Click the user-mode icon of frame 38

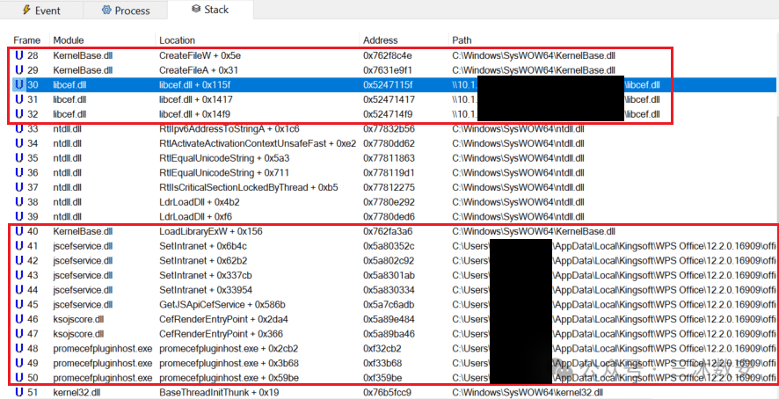[19, 202]
